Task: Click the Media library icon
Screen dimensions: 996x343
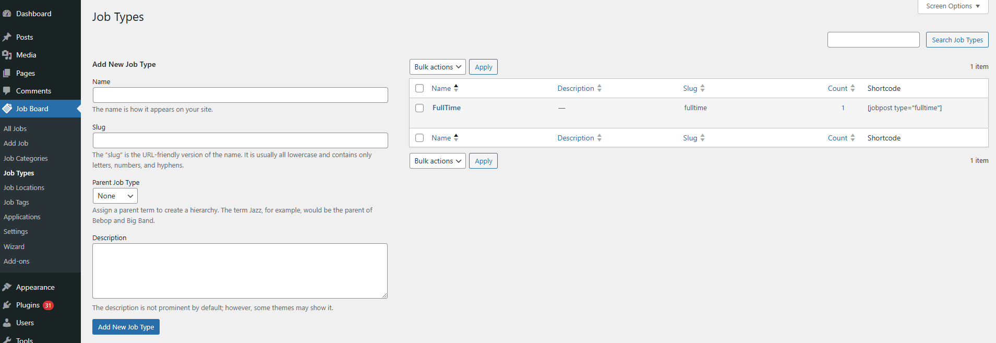Action: click(x=7, y=55)
